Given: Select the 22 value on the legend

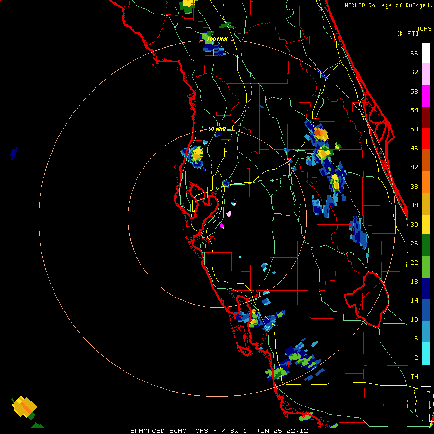Looking at the screenshot, I should pos(414,263).
